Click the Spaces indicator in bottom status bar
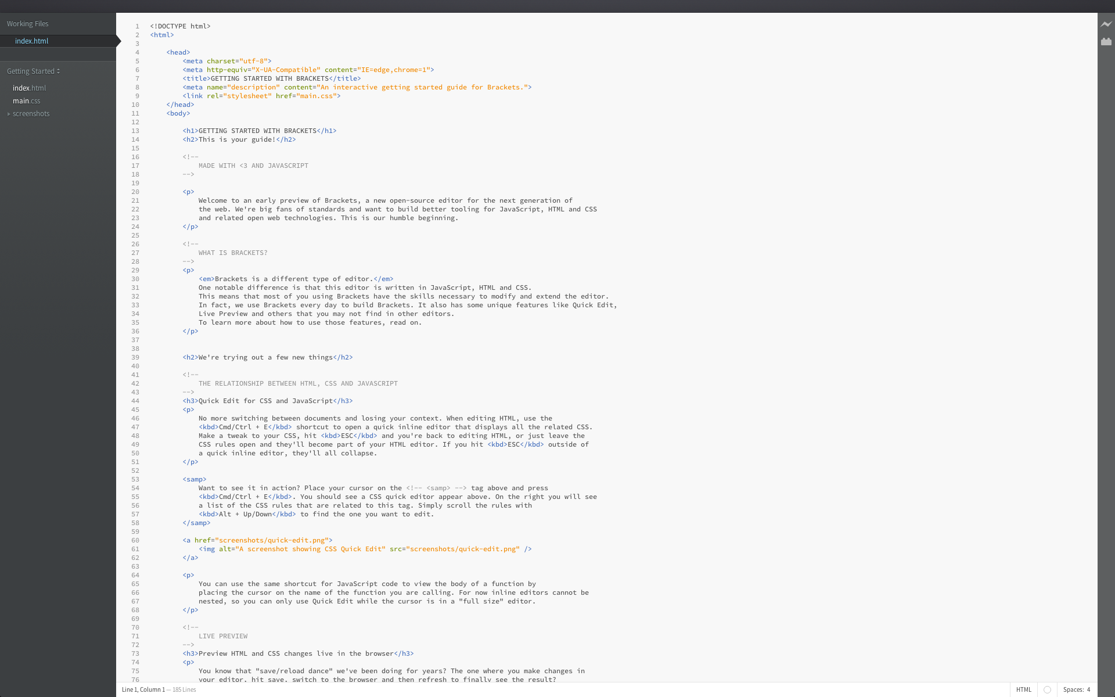1115x697 pixels. tap(1078, 689)
